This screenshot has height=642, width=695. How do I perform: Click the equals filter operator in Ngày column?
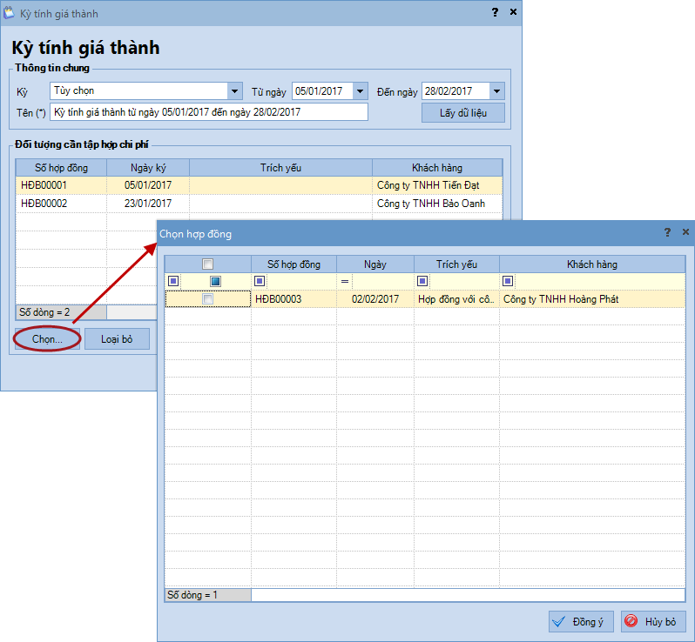(x=344, y=281)
